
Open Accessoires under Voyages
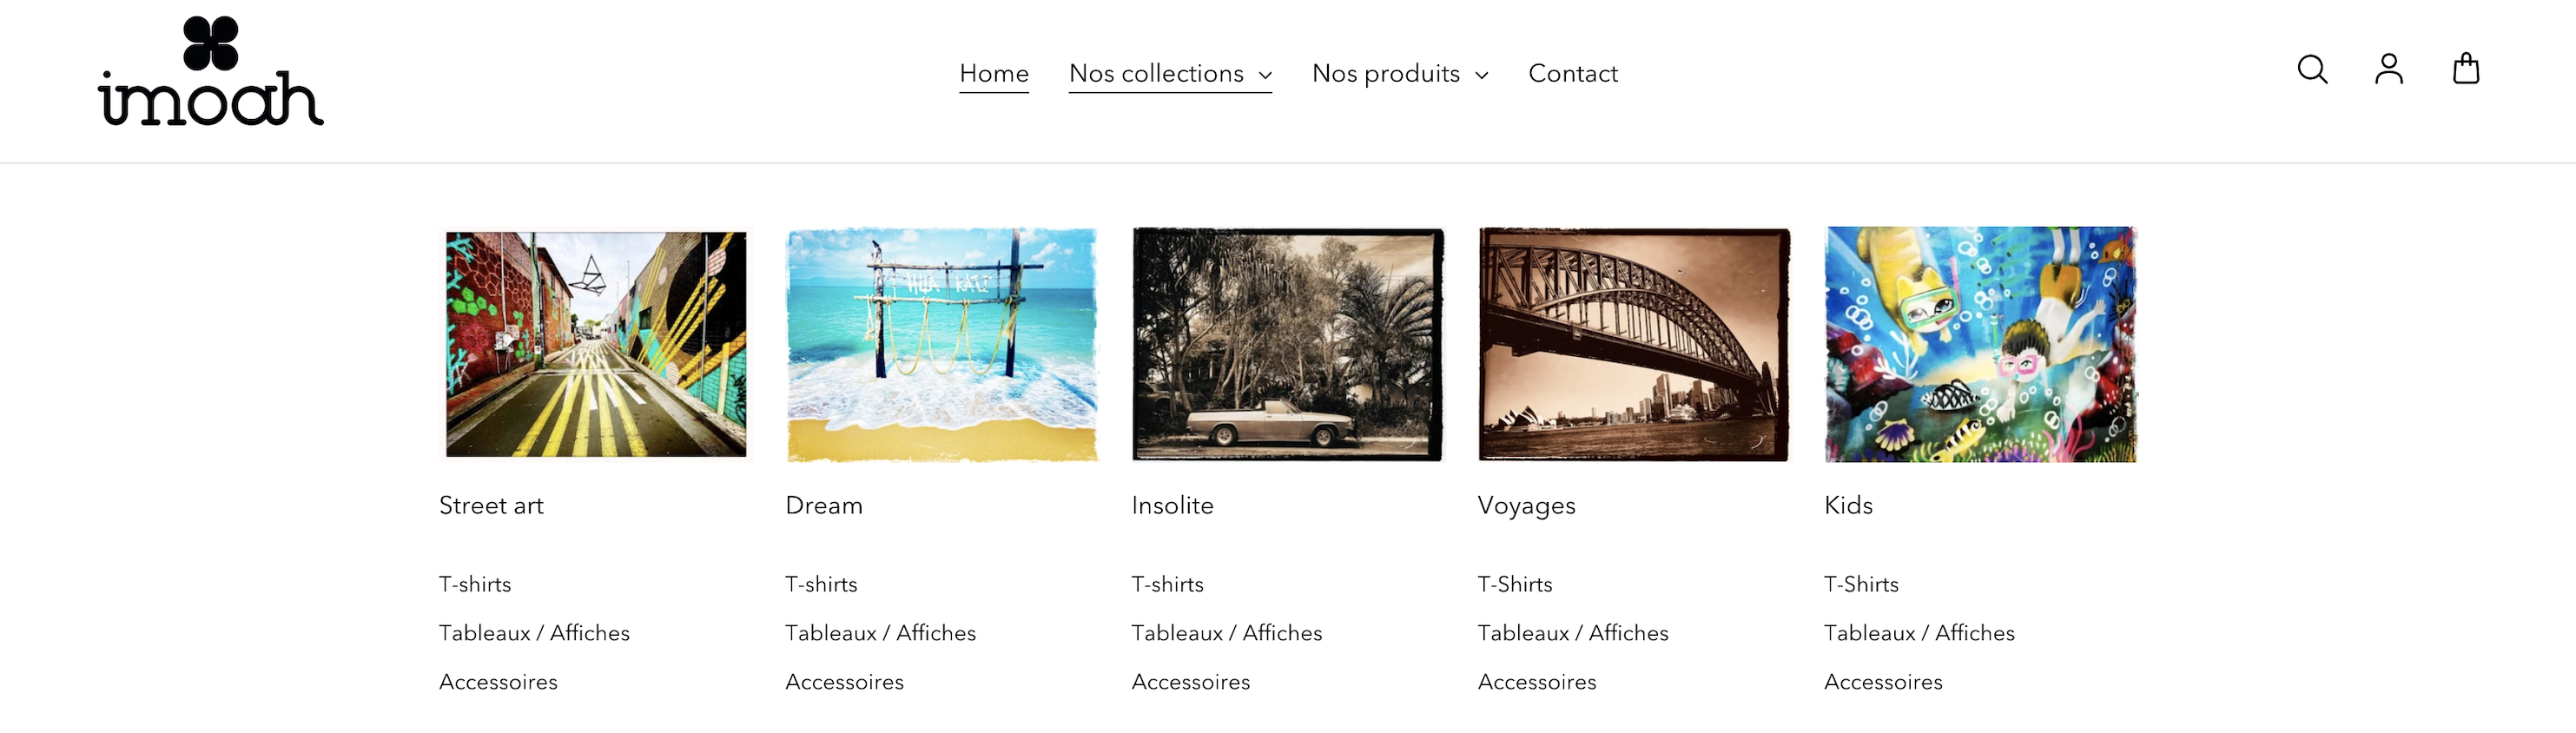pyautogui.click(x=1537, y=682)
